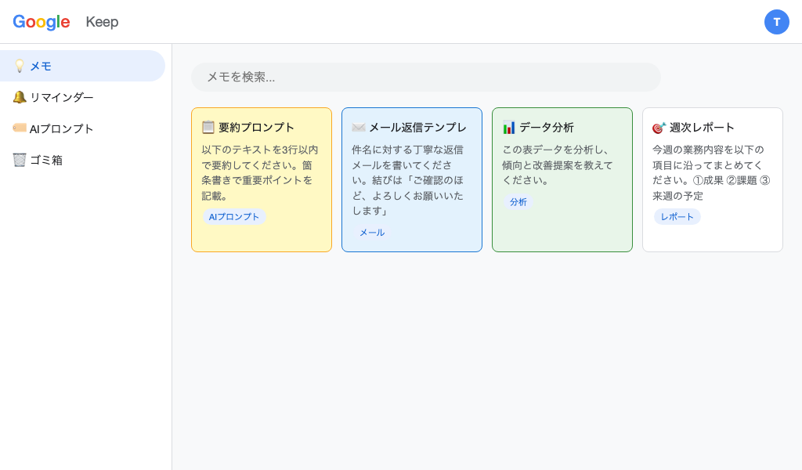802x470 pixels.
Task: Click the AIプロンプト tag on the yellow note
Action: (234, 217)
